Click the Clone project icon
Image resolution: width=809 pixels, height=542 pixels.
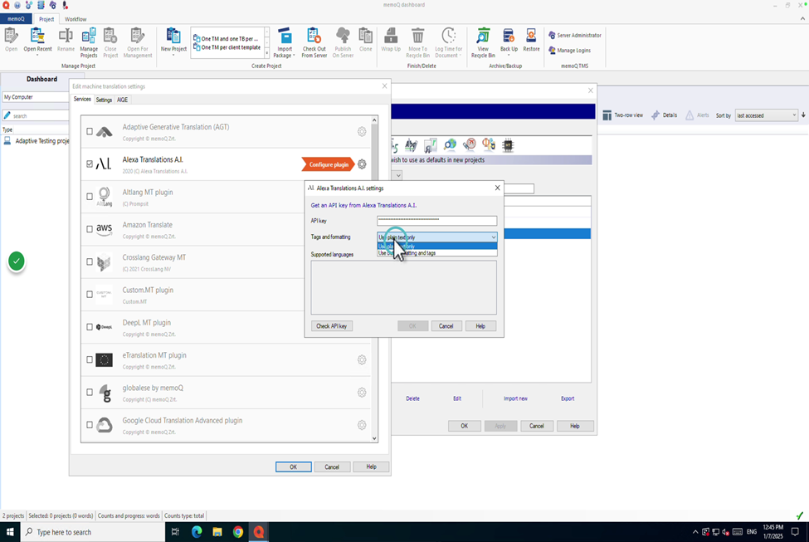point(365,41)
